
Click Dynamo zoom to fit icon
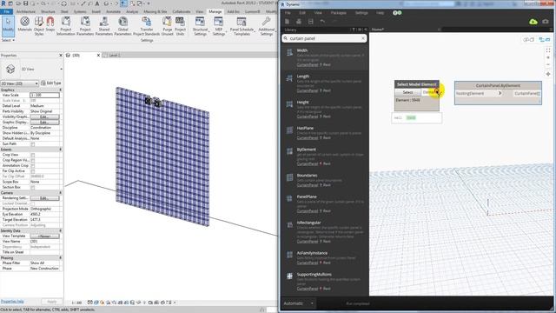tap(548, 50)
